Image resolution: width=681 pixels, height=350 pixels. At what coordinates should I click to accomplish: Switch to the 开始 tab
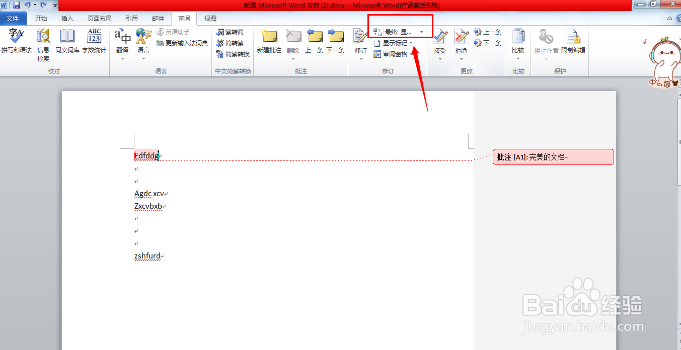pyautogui.click(x=41, y=19)
